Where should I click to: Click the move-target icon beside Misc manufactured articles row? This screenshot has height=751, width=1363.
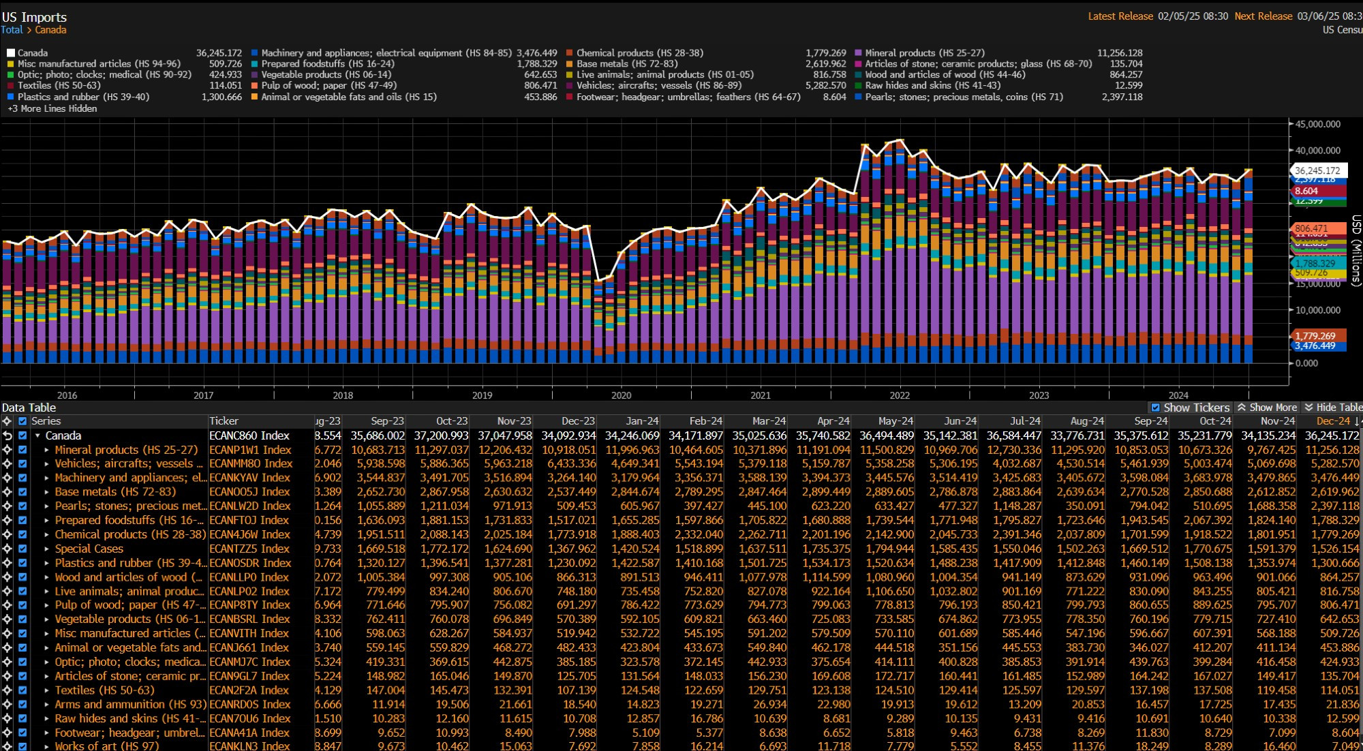pyautogui.click(x=7, y=634)
